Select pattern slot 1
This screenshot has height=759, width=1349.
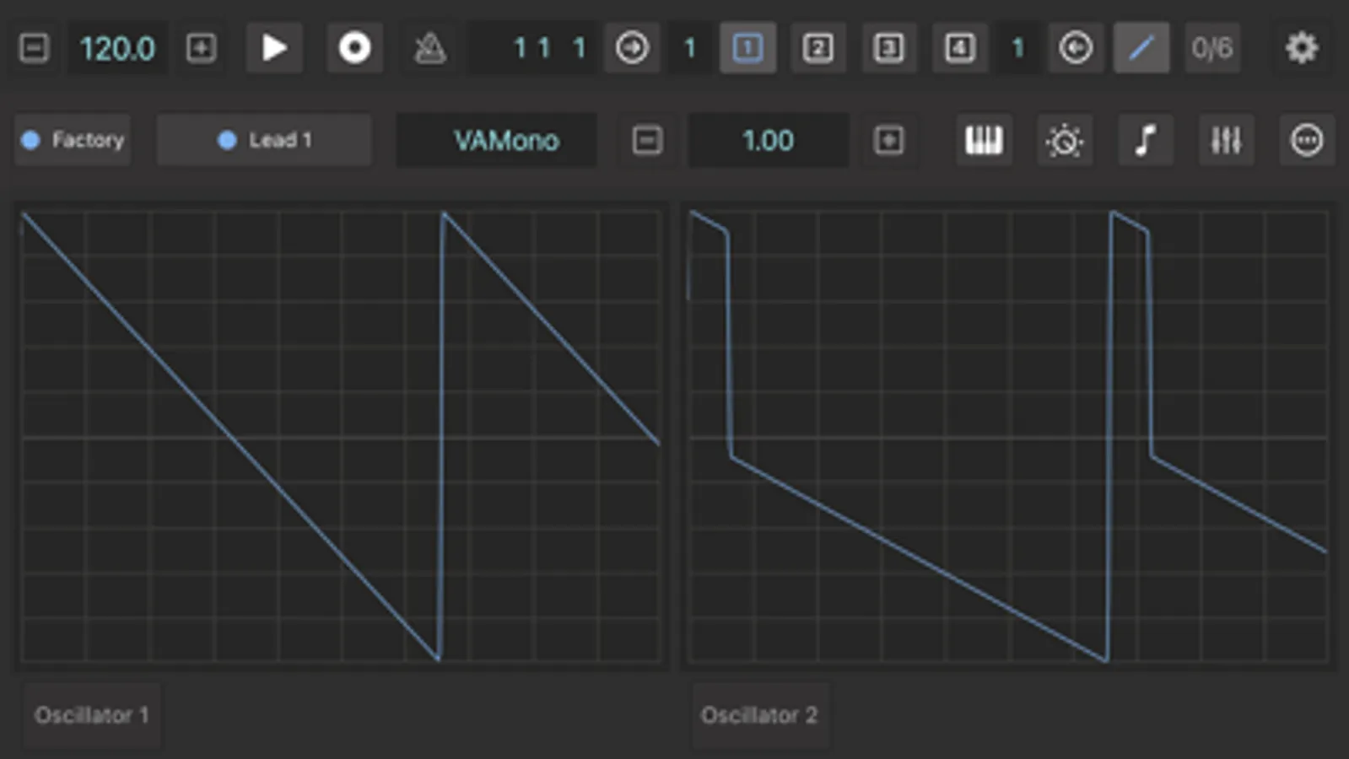[x=747, y=48]
